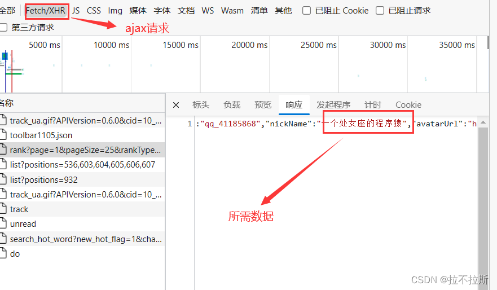Click file icon of toolbar1105.json

point(3,135)
